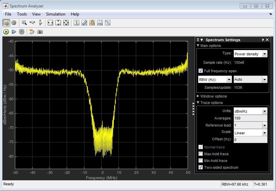
Task: Click the Run simulation play button
Action: [x=6, y=32]
